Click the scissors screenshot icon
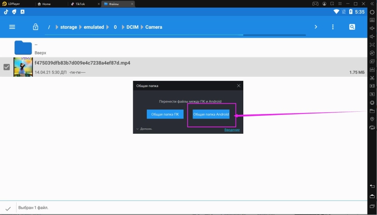 [372, 78]
